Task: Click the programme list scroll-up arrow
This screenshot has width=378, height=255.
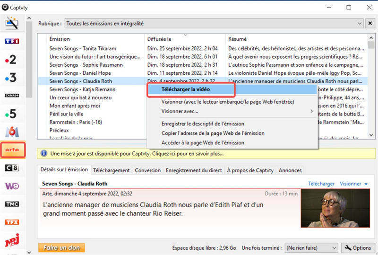Action: (x=371, y=38)
